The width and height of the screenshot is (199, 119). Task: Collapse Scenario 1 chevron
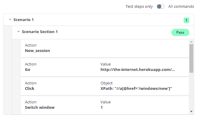click(10, 20)
